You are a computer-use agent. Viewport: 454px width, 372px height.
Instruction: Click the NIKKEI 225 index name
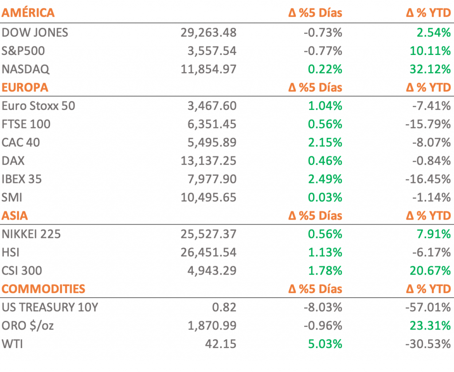tap(31, 234)
